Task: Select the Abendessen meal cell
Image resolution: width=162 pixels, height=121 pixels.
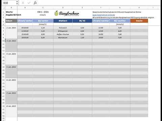Action: pyautogui.click(x=63, y=38)
